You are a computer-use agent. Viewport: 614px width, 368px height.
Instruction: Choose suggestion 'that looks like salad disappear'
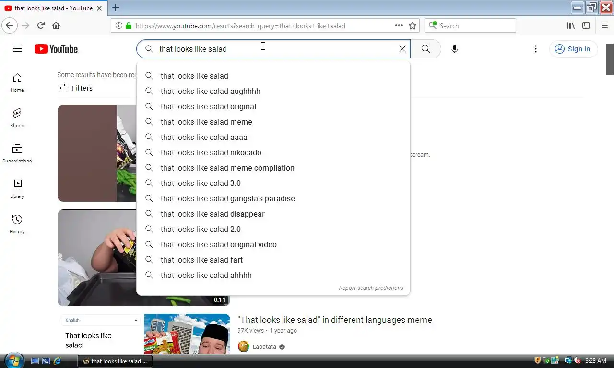click(x=273, y=214)
